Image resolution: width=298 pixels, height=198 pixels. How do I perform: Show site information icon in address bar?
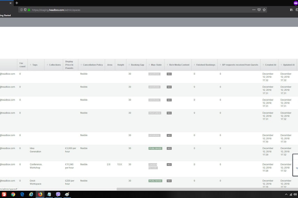tap(22, 10)
